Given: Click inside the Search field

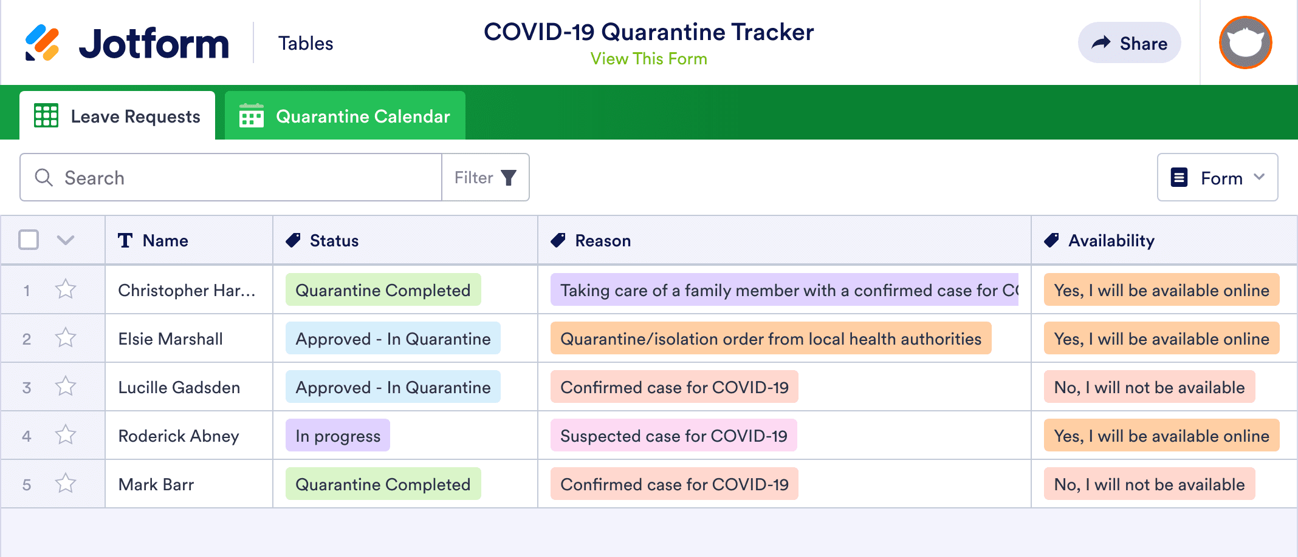Looking at the screenshot, I should pyautogui.click(x=182, y=177).
